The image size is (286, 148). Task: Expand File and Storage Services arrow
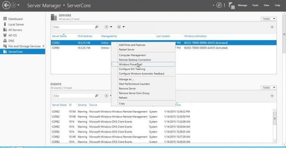(x=43, y=46)
